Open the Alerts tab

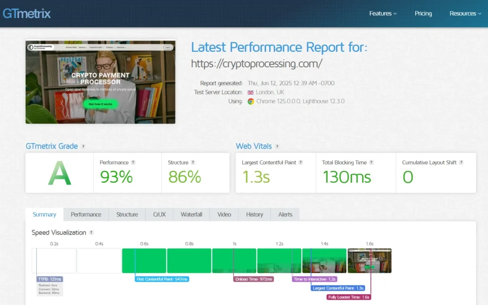[285, 215]
